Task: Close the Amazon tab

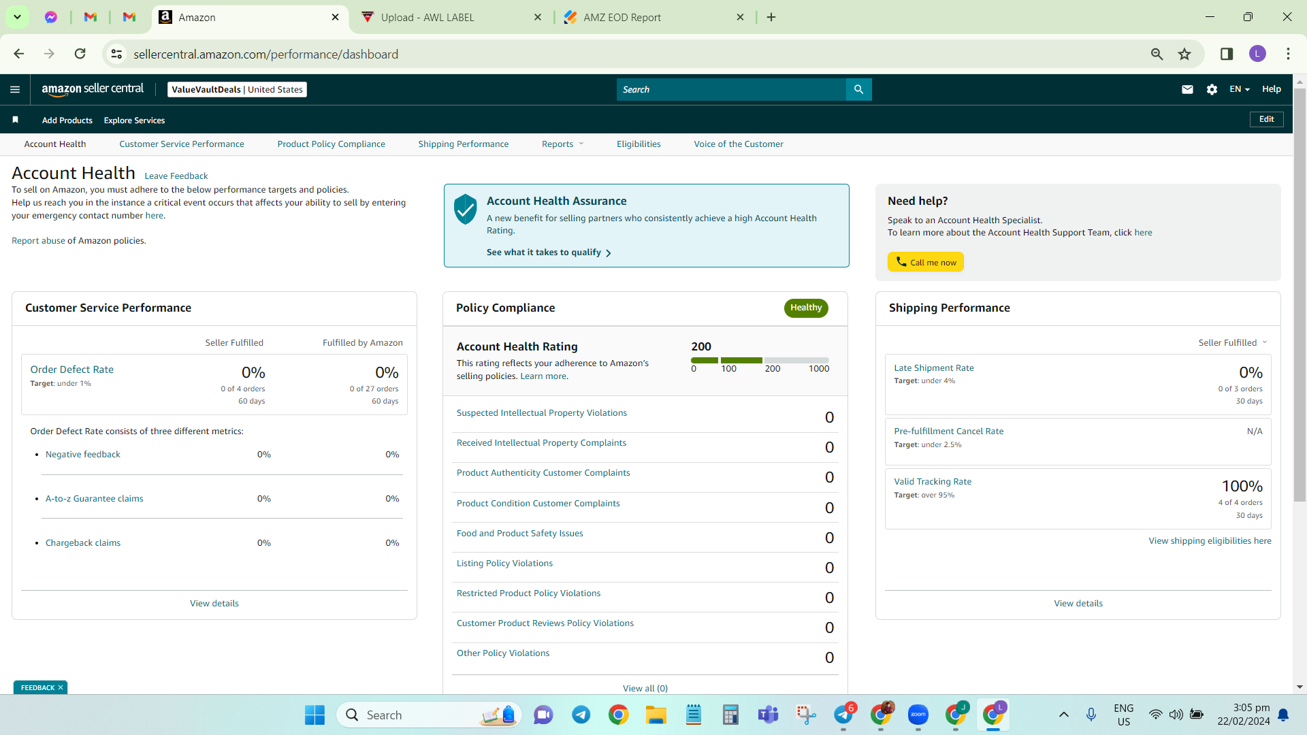Action: click(x=336, y=17)
